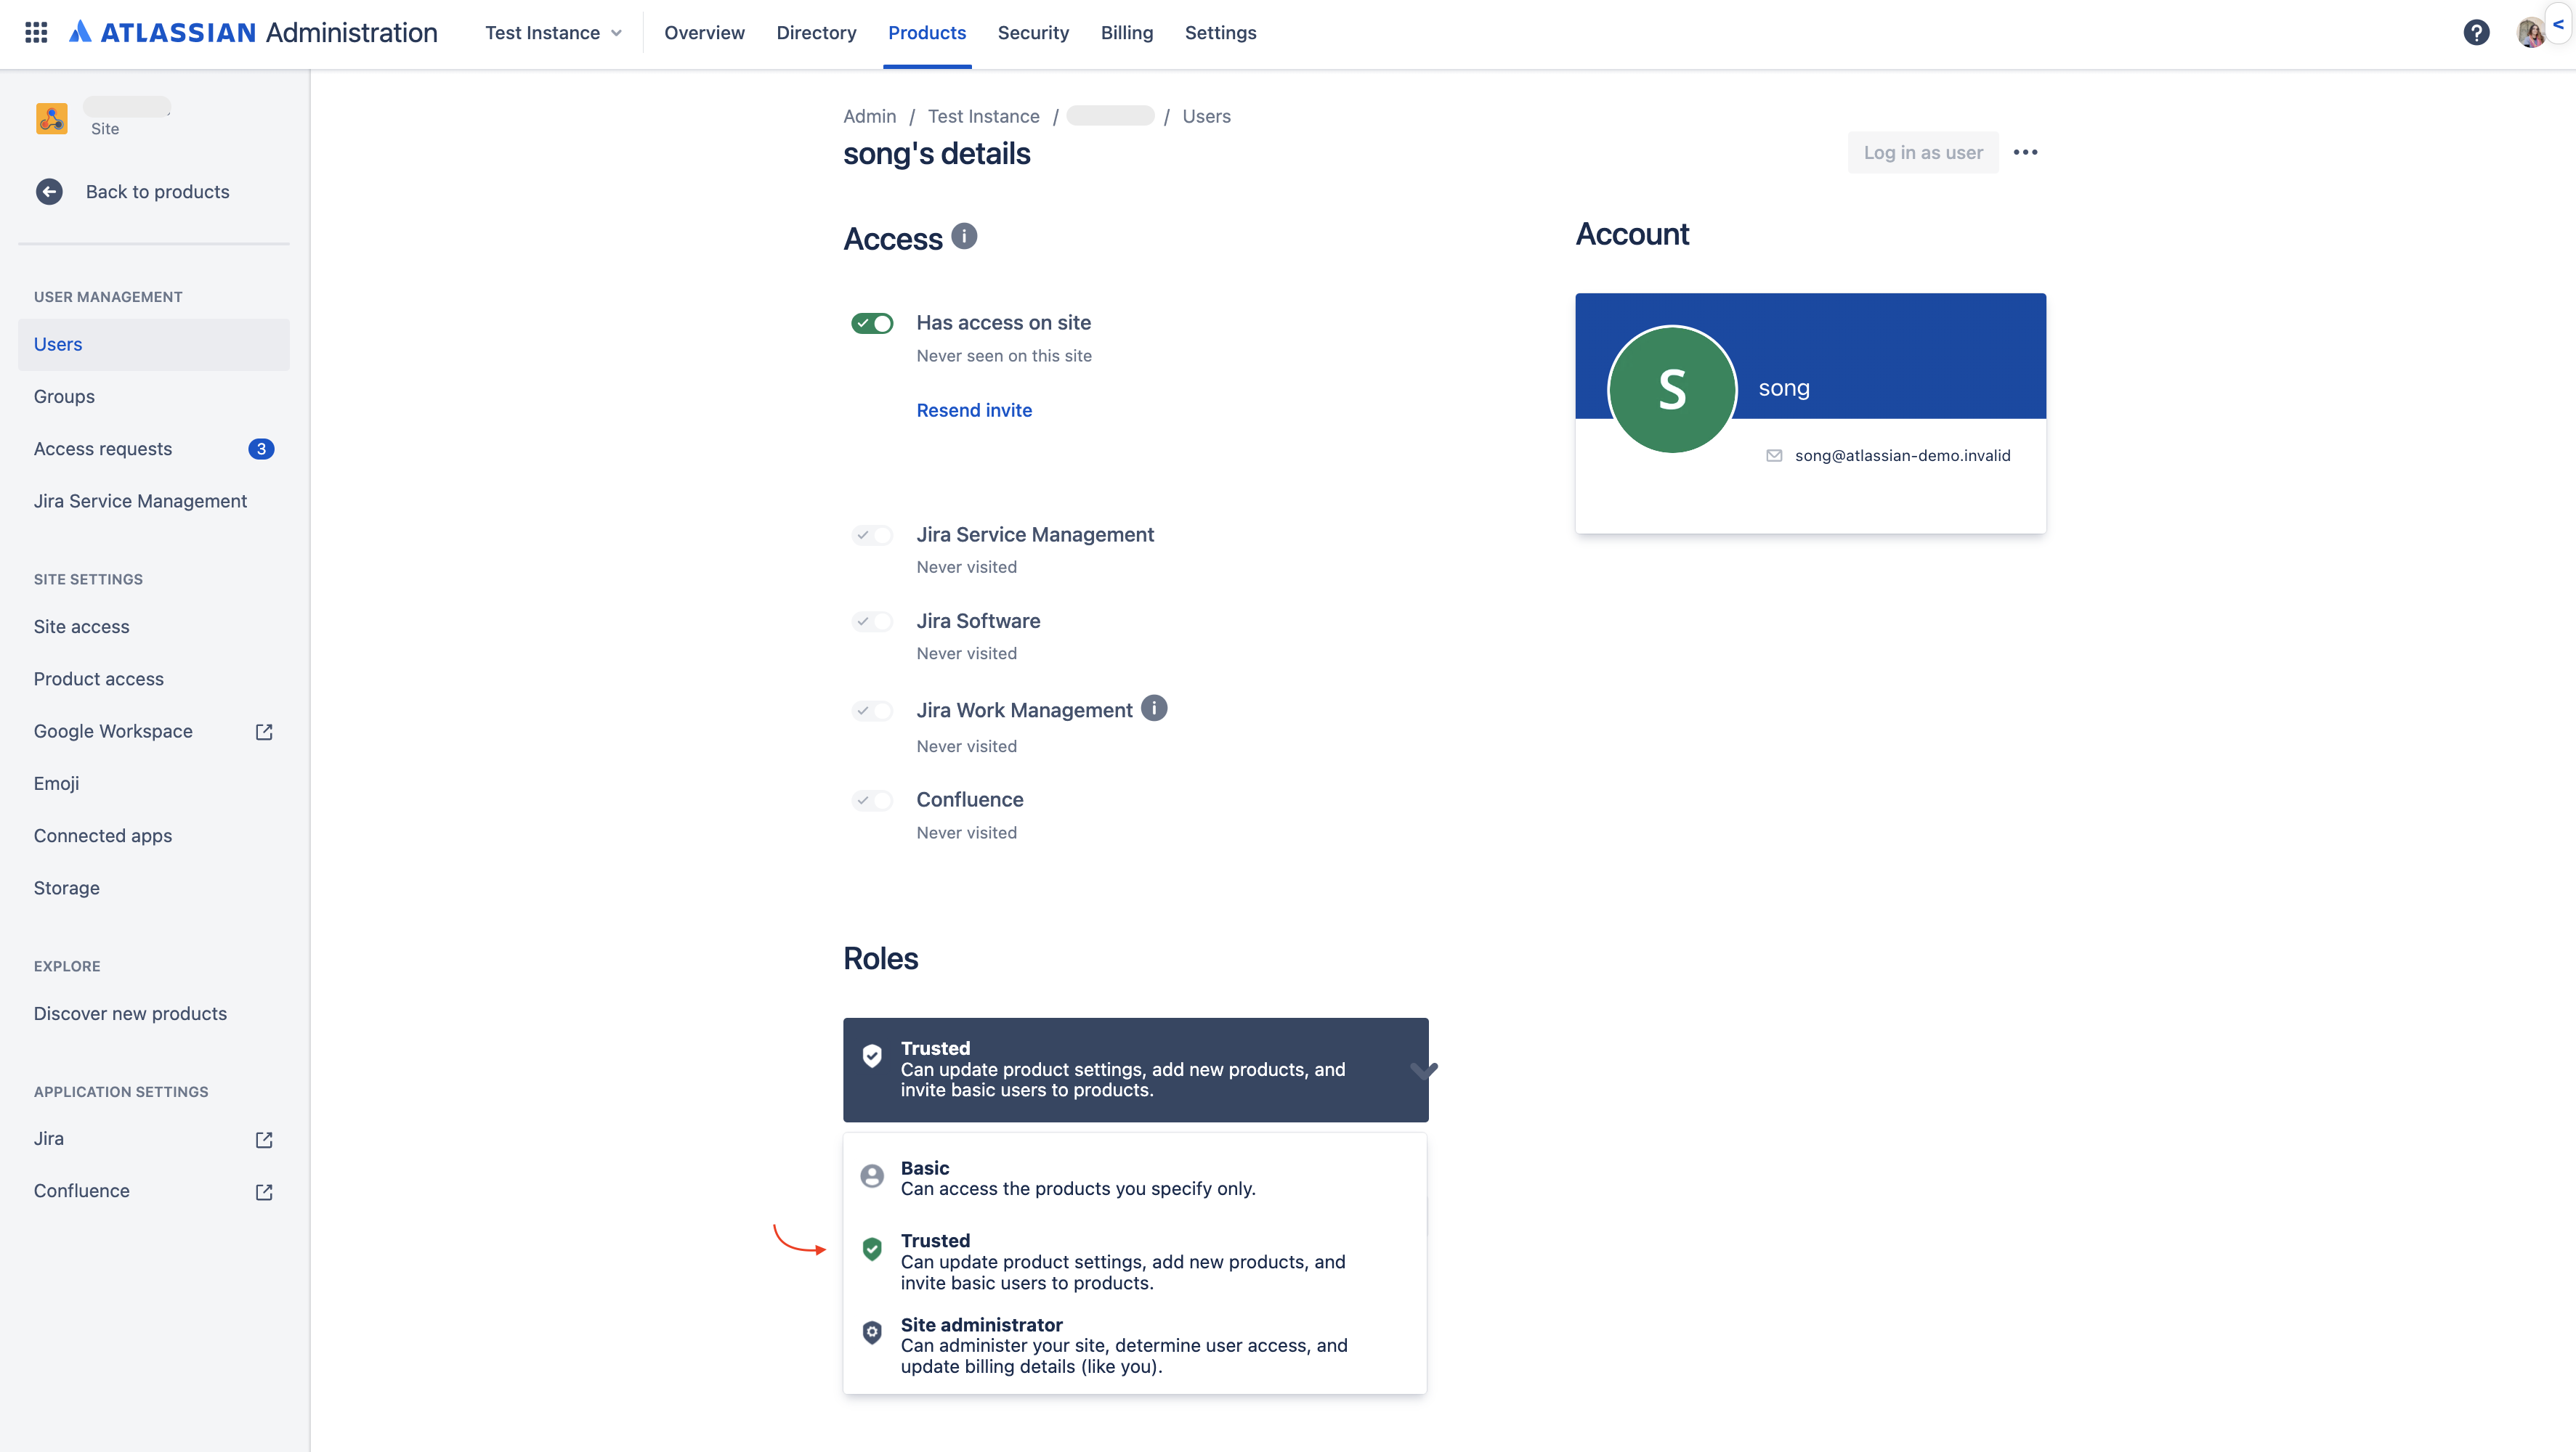This screenshot has width=2576, height=1452.
Task: Open the Overview tab
Action: [704, 33]
